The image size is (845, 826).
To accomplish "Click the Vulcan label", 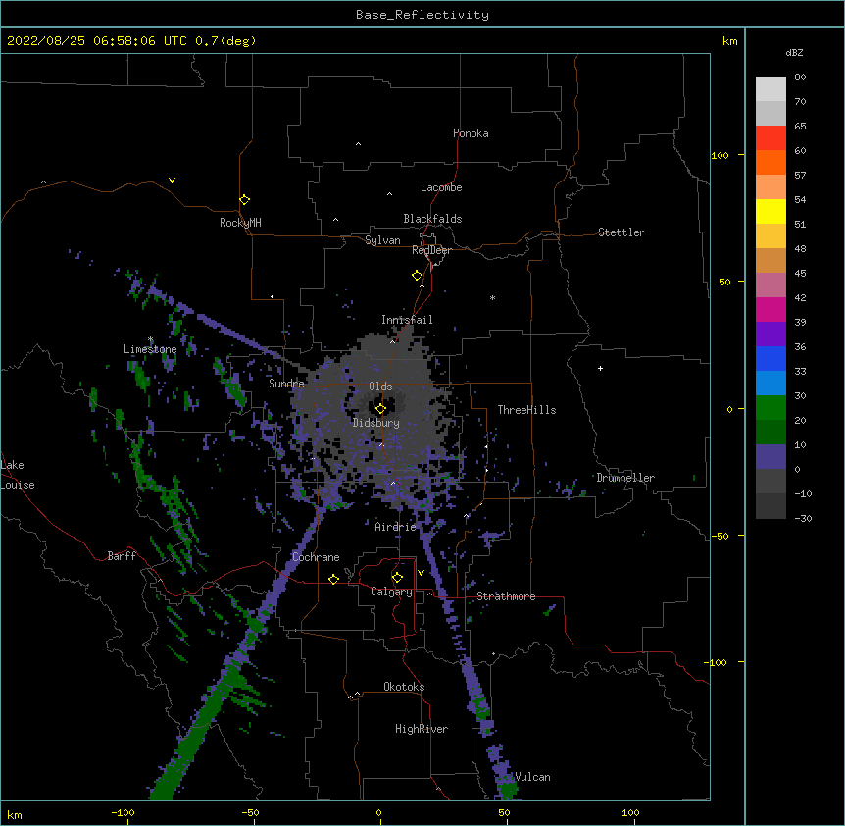I will click(x=532, y=777).
